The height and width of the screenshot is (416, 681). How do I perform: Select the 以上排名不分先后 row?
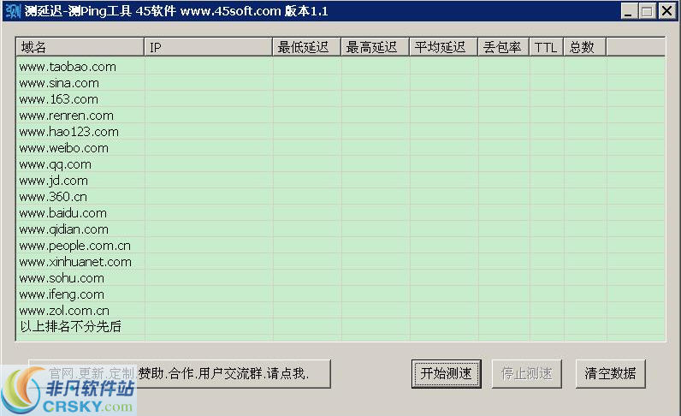point(340,327)
